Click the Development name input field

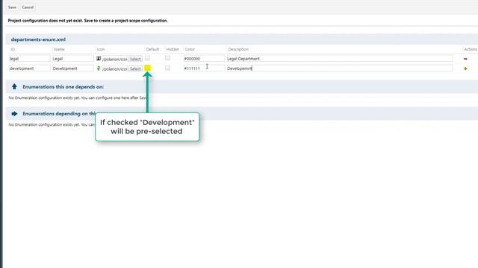coord(72,68)
